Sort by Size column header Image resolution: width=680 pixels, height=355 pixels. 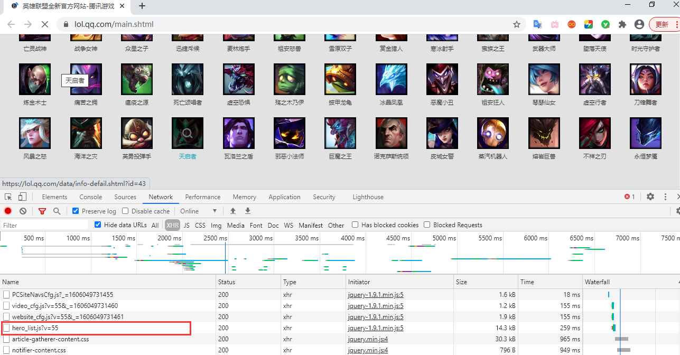[486, 282]
